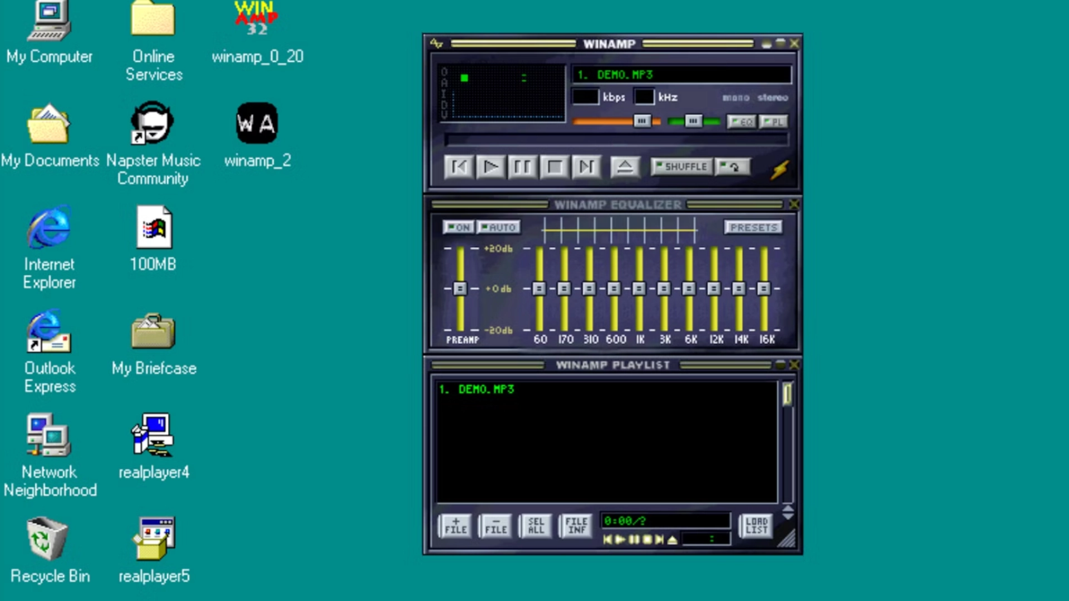
Task: Click the 170 Hz equalizer band slider
Action: pyautogui.click(x=564, y=288)
